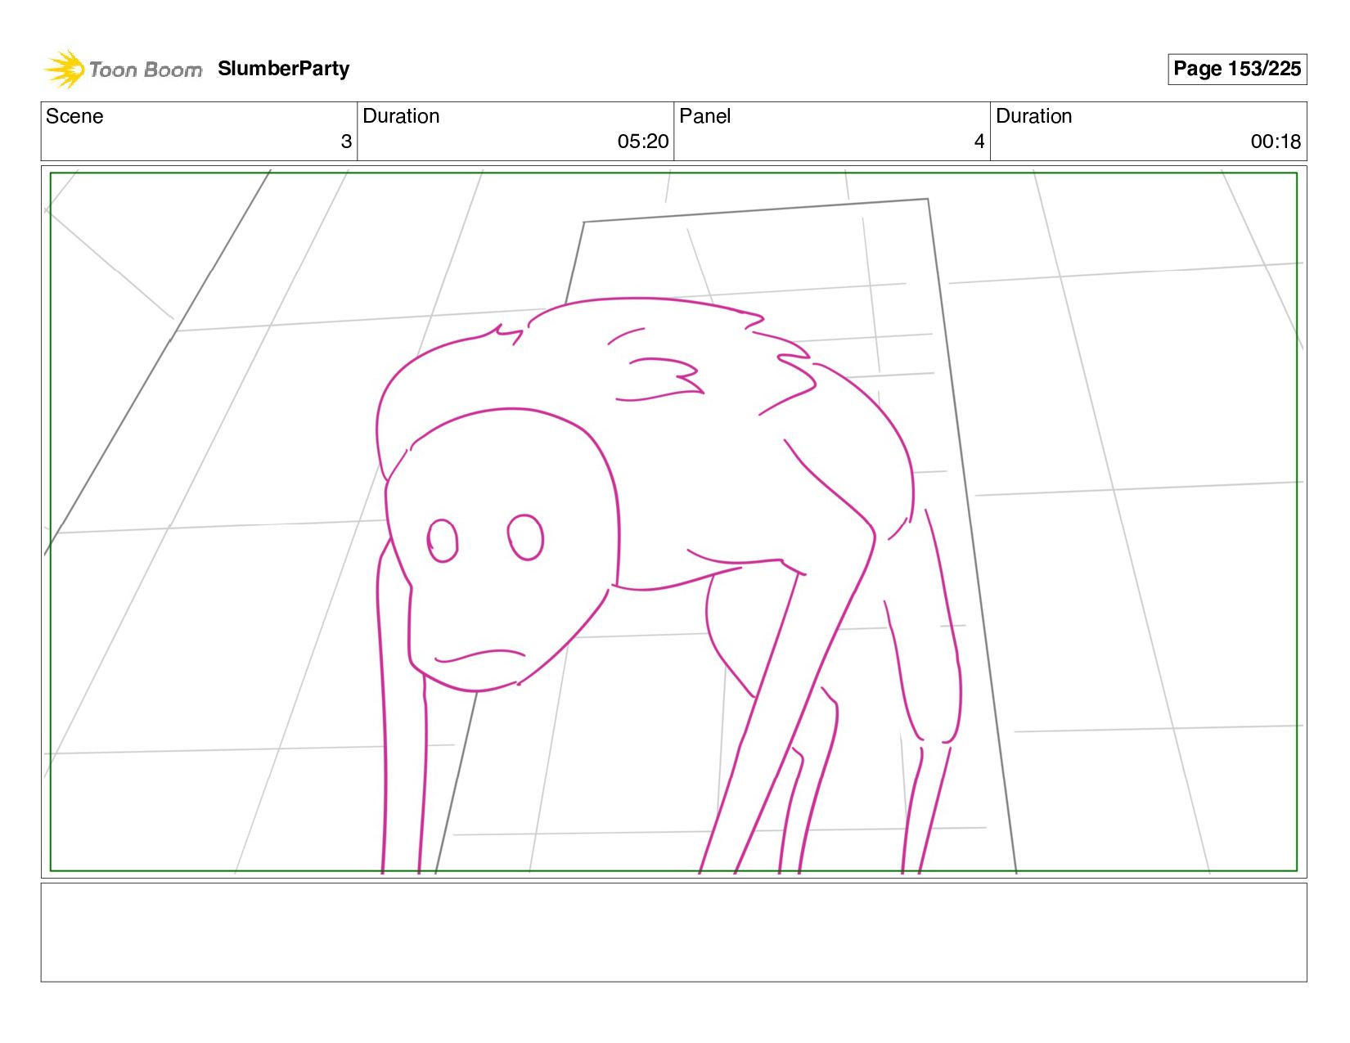Click the storyboard panel drawing
1350x1043 pixels.
pos(673,522)
